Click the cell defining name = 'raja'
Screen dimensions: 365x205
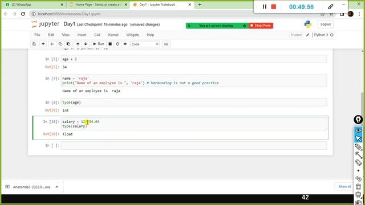(194, 81)
